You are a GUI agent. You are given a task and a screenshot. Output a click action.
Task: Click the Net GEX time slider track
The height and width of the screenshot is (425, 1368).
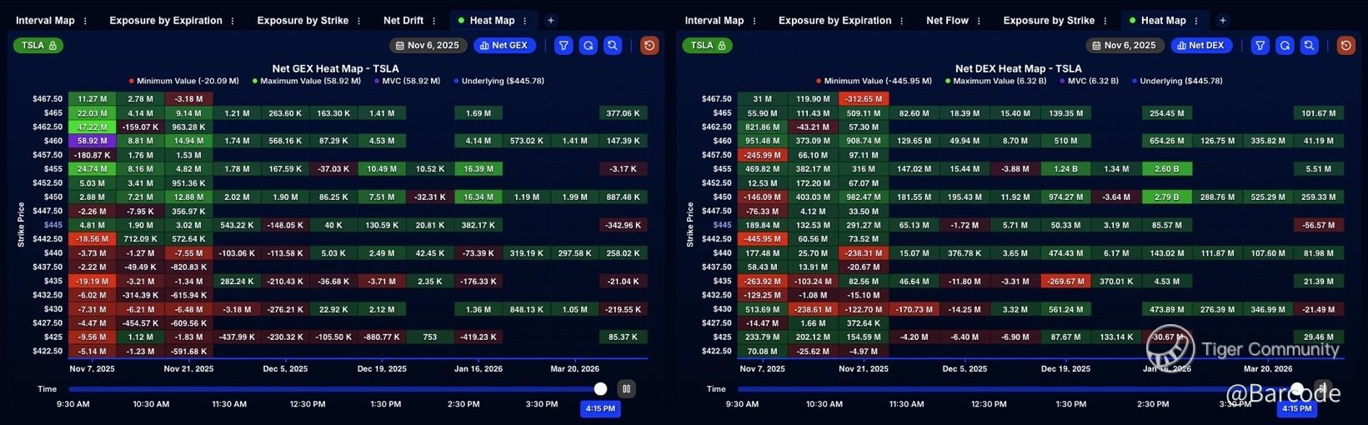[x=333, y=388]
